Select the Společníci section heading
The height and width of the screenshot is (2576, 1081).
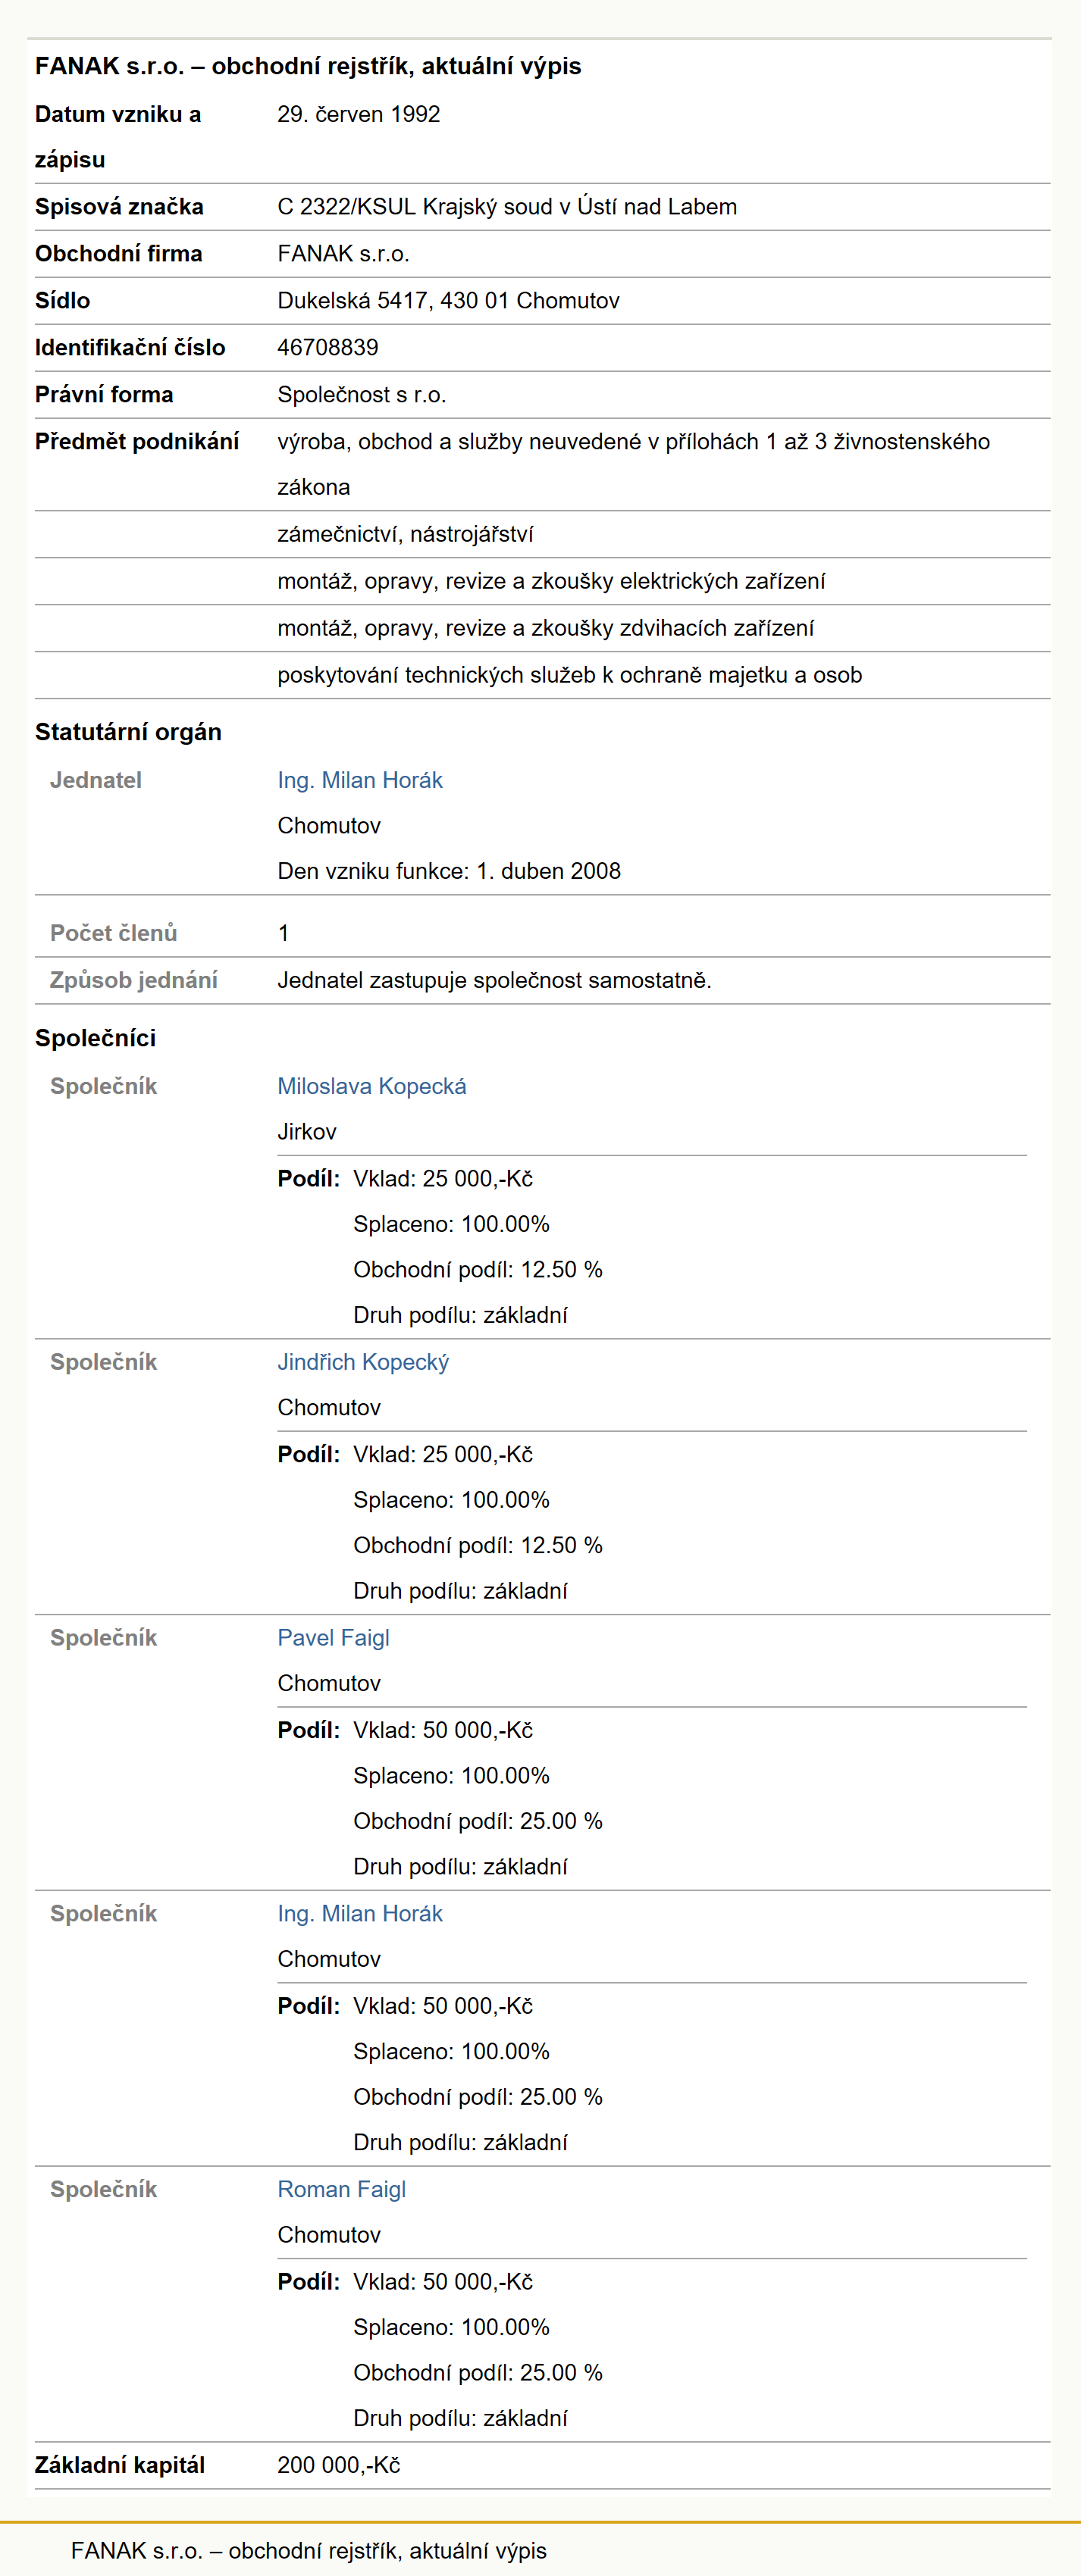coord(95,1038)
